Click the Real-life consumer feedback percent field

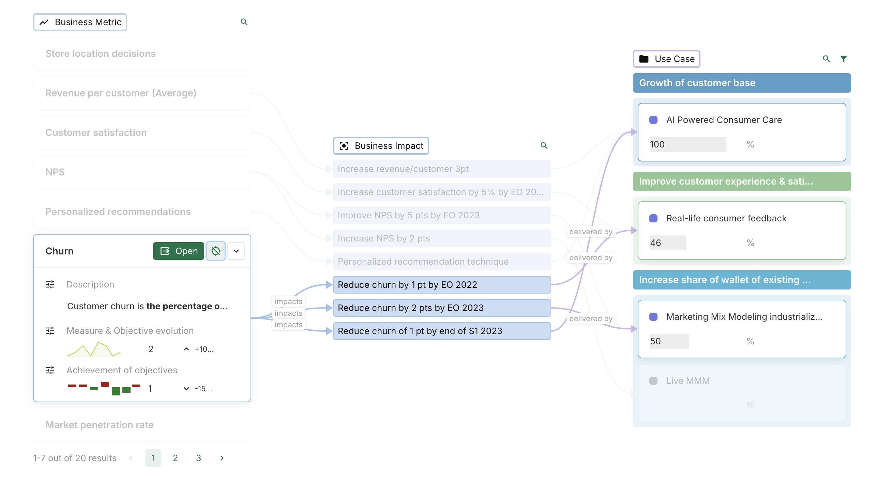(x=667, y=243)
